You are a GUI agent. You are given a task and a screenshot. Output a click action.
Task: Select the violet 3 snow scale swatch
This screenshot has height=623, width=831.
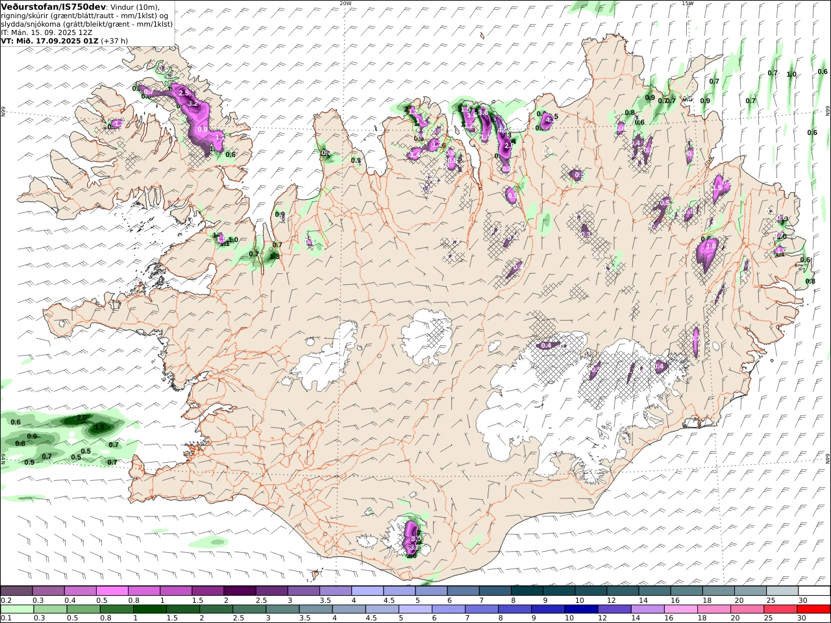pos(303,591)
